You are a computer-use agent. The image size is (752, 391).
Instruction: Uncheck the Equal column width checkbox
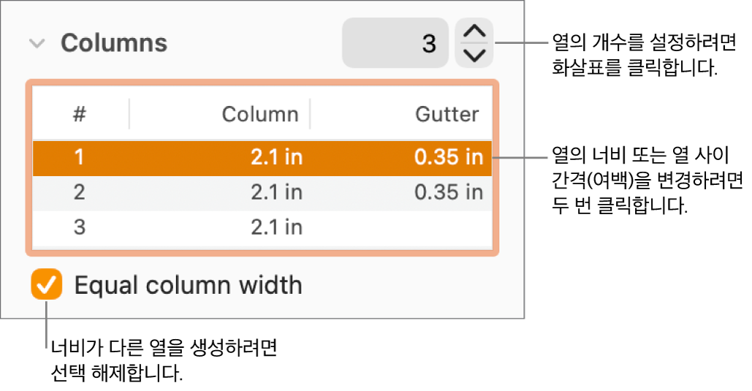47,285
